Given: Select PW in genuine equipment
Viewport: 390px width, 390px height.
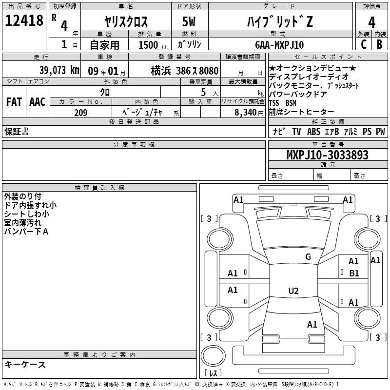Looking at the screenshot, I should pos(380,131).
